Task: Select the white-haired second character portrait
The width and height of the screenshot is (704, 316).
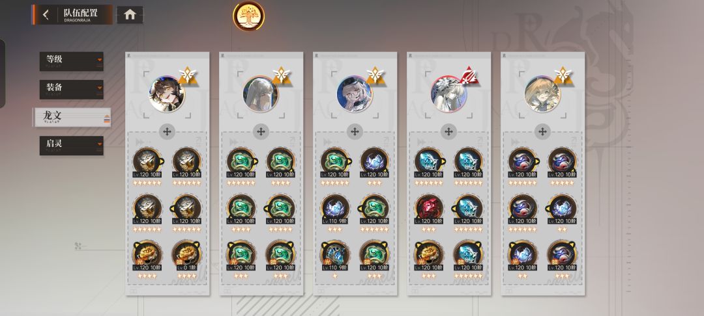Action: [260, 94]
